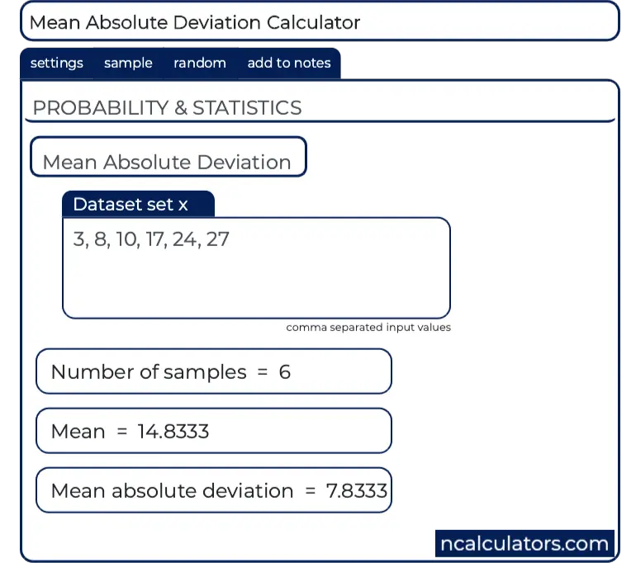This screenshot has width=636, height=563.
Task: Click the mean value 14.8333
Action: (x=173, y=431)
